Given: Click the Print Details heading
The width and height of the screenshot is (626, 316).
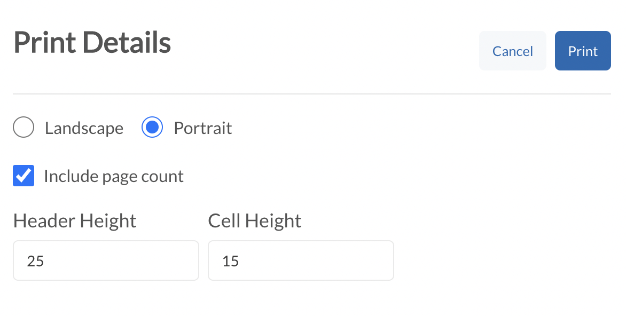Looking at the screenshot, I should pyautogui.click(x=92, y=43).
